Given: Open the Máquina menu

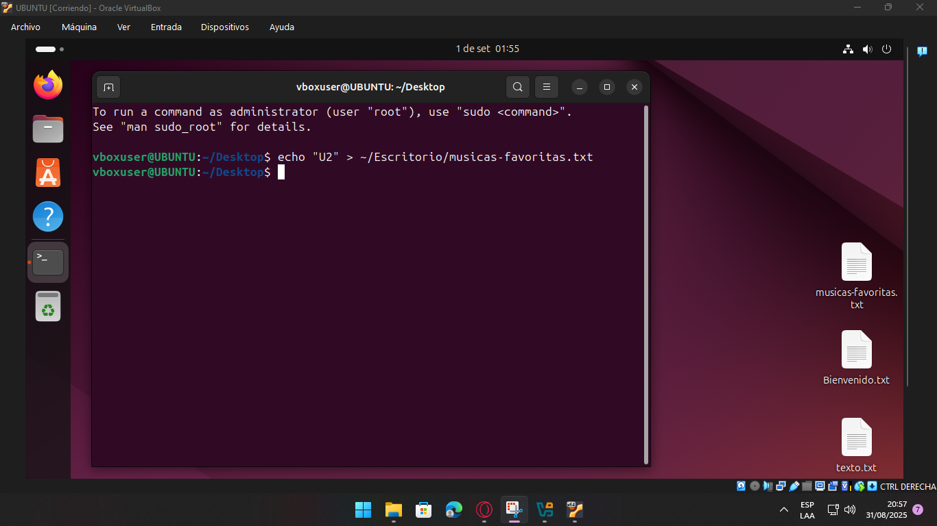Looking at the screenshot, I should pos(79,27).
